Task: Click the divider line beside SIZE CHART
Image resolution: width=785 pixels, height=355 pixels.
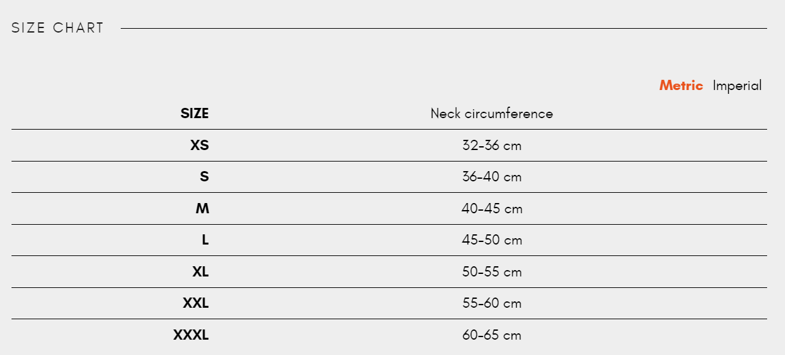Action: click(443, 28)
